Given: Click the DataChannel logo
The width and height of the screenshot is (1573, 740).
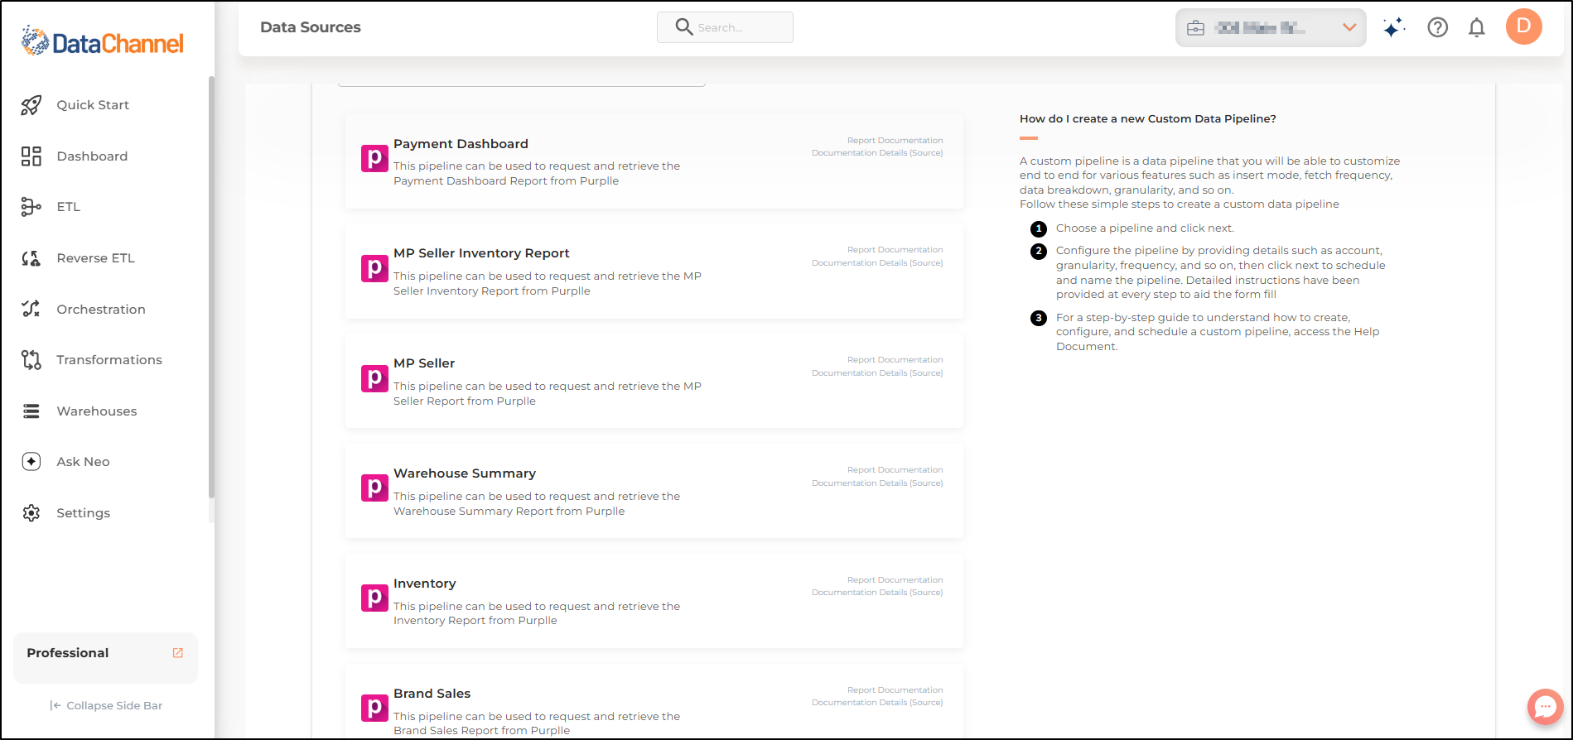Looking at the screenshot, I should (x=103, y=41).
